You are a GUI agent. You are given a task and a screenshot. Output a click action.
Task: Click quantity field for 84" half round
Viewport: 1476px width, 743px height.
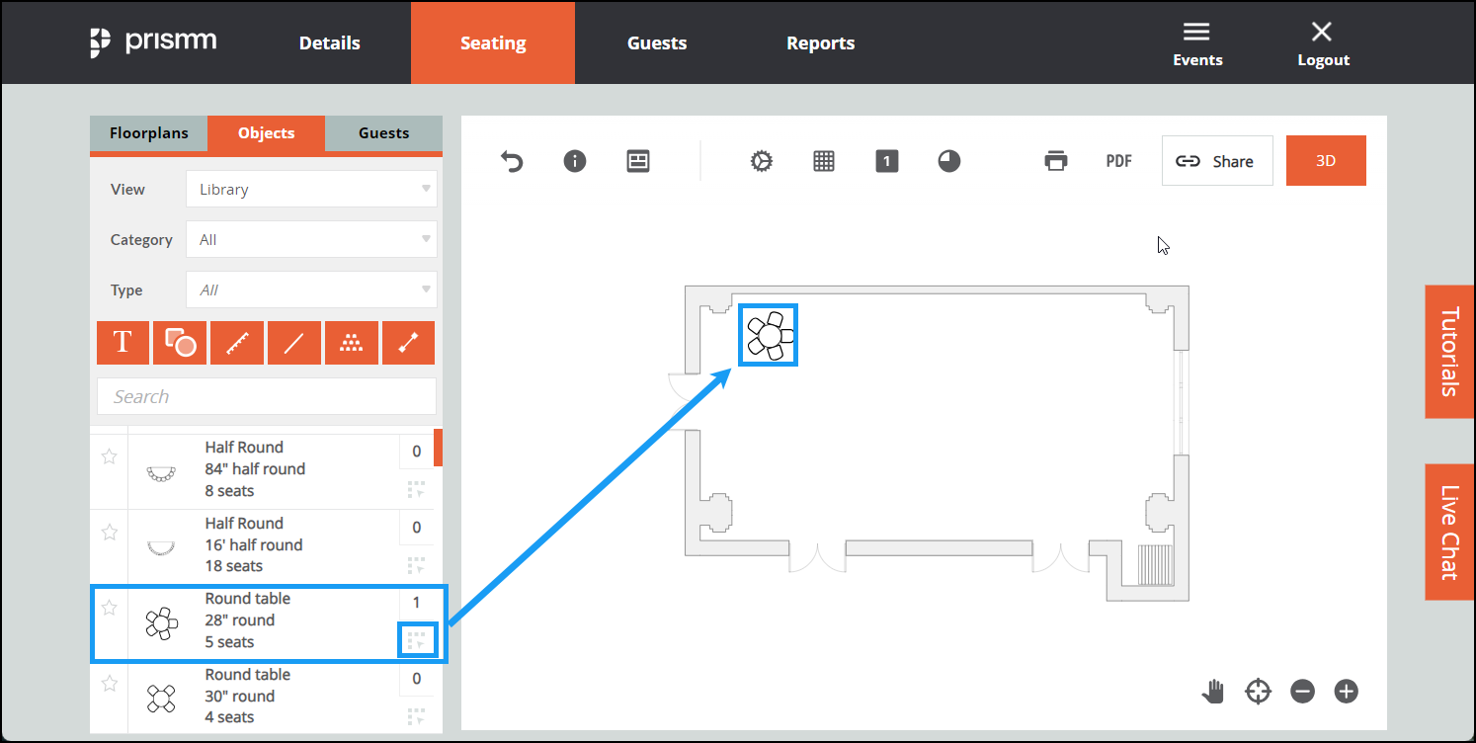point(417,452)
